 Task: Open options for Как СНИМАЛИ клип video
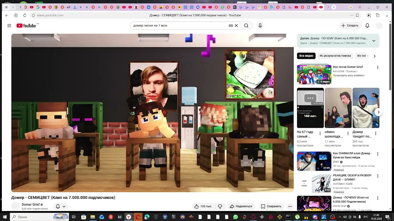coord(378,154)
